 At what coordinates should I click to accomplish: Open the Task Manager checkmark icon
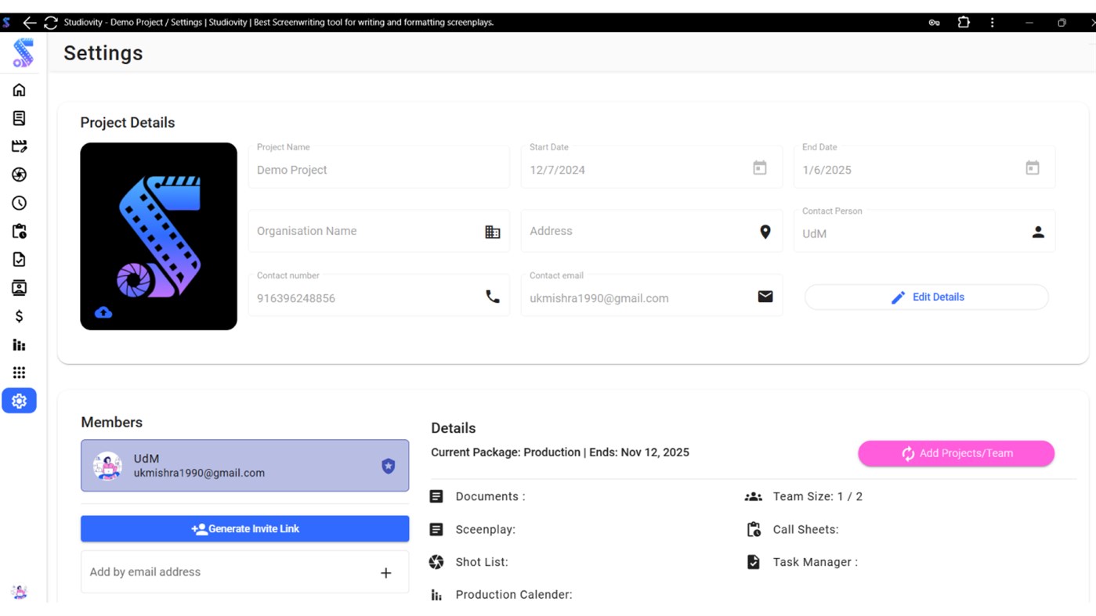click(20, 259)
